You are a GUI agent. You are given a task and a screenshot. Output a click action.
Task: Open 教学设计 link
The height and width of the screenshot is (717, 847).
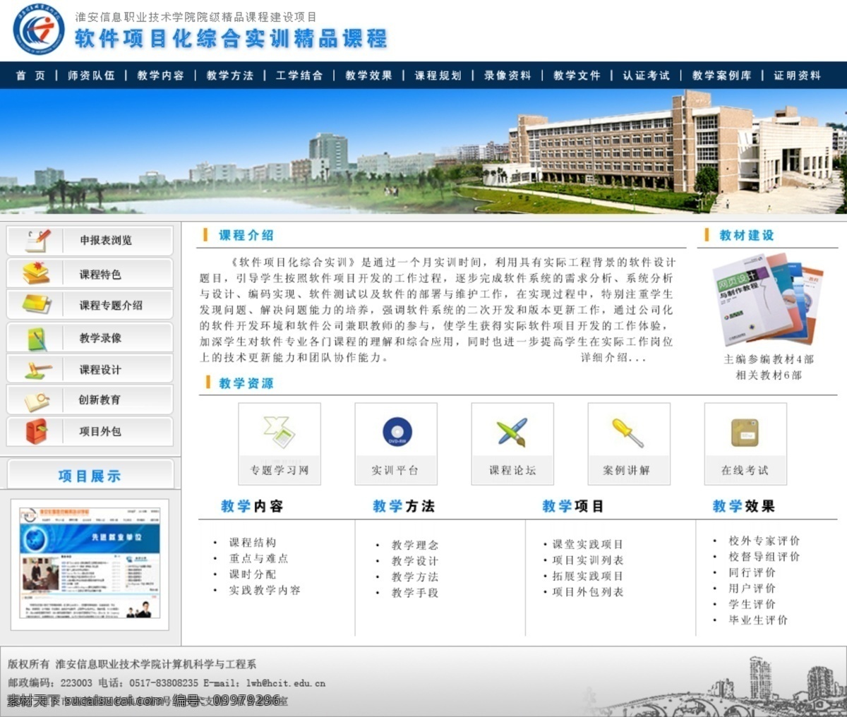pyautogui.click(x=415, y=561)
